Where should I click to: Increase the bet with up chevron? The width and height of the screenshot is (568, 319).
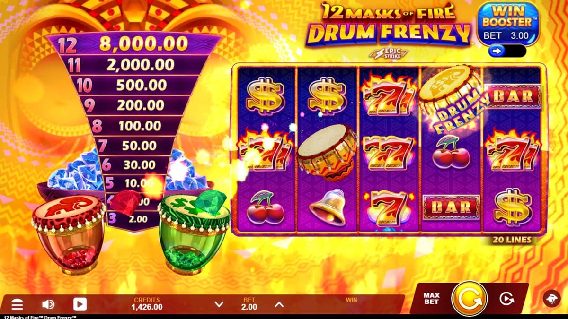279,305
